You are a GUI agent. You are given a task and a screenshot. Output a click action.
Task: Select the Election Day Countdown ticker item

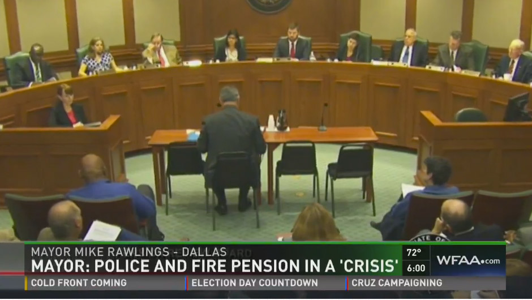(255, 282)
